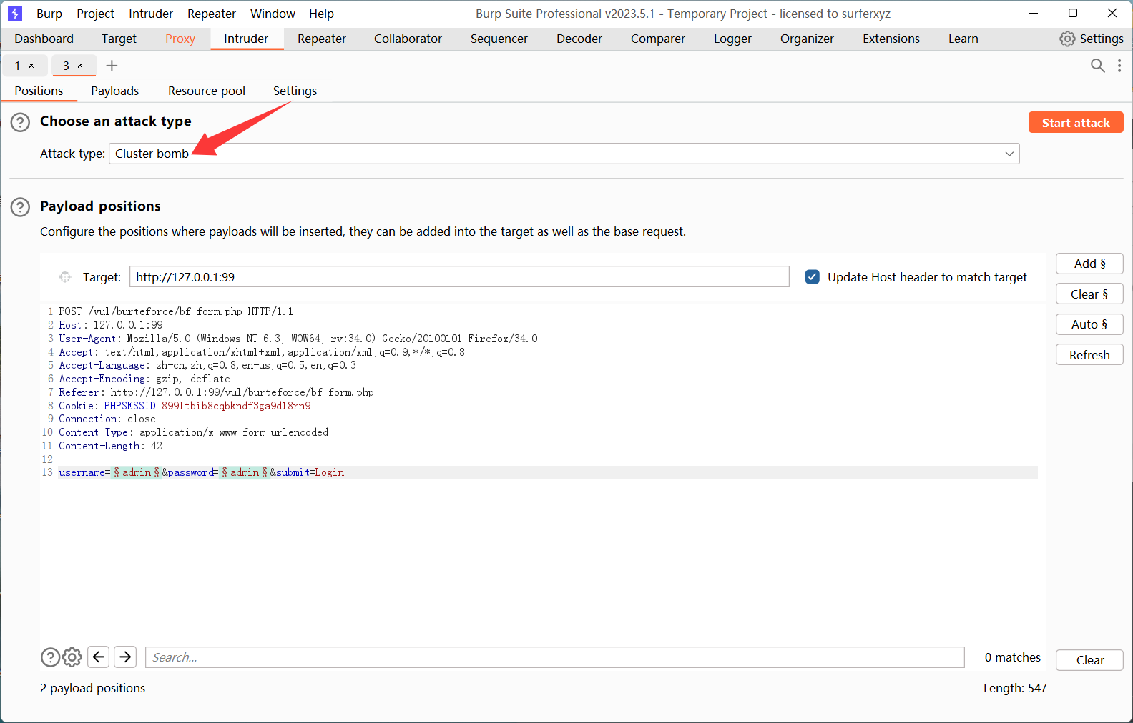Open the Extensions tab
This screenshot has height=723, width=1133.
[891, 39]
